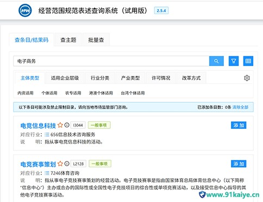The width and height of the screenshot is (263, 202).
Task: Star the 电竞信息科技 entry
Action: [60, 125]
